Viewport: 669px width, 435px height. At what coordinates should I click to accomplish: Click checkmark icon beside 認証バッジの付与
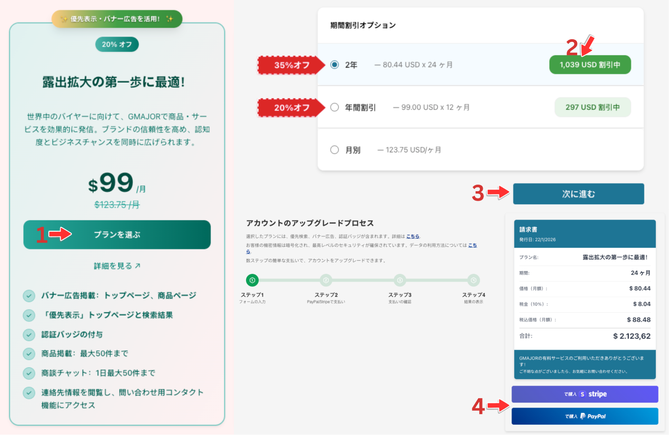point(29,335)
